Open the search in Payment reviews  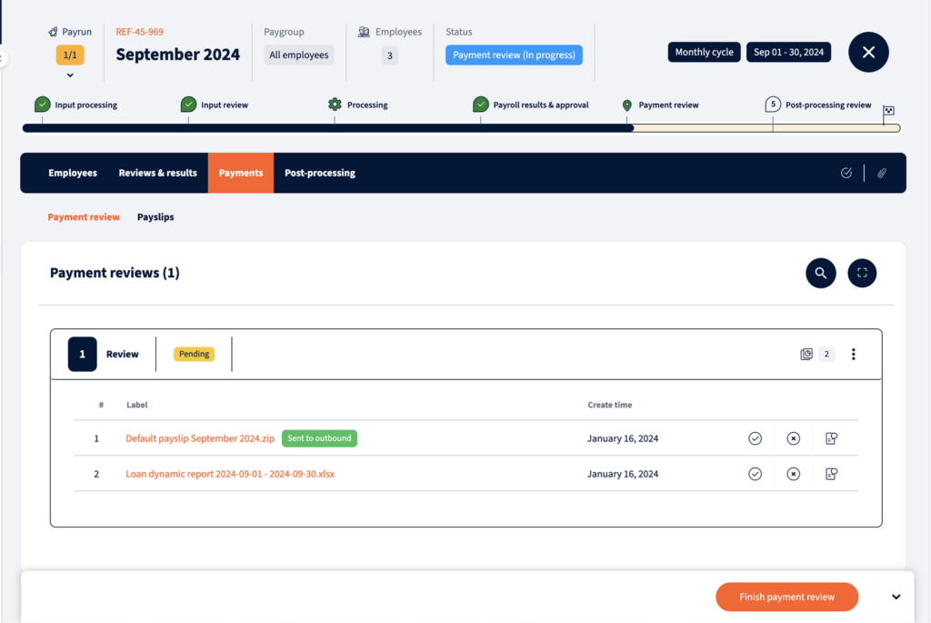pos(820,273)
